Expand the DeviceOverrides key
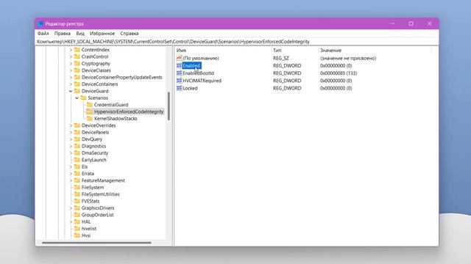 pyautogui.click(x=71, y=125)
